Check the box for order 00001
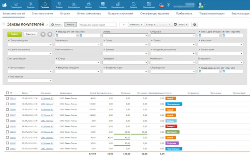The height and width of the screenshot is (159, 250). (x=7, y=149)
